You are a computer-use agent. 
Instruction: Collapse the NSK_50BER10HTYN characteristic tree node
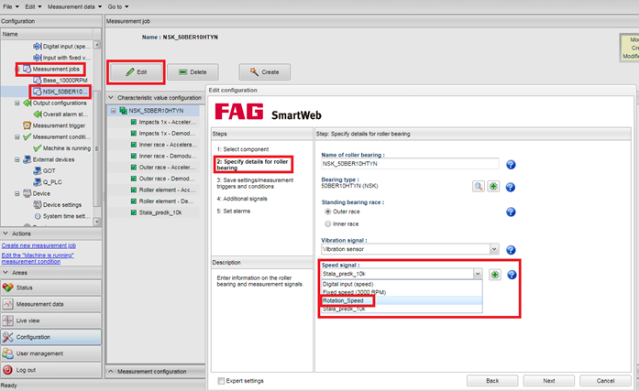(114, 111)
